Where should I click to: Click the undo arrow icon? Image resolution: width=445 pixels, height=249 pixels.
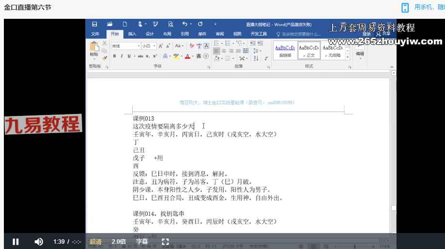pyautogui.click(x=184, y=24)
